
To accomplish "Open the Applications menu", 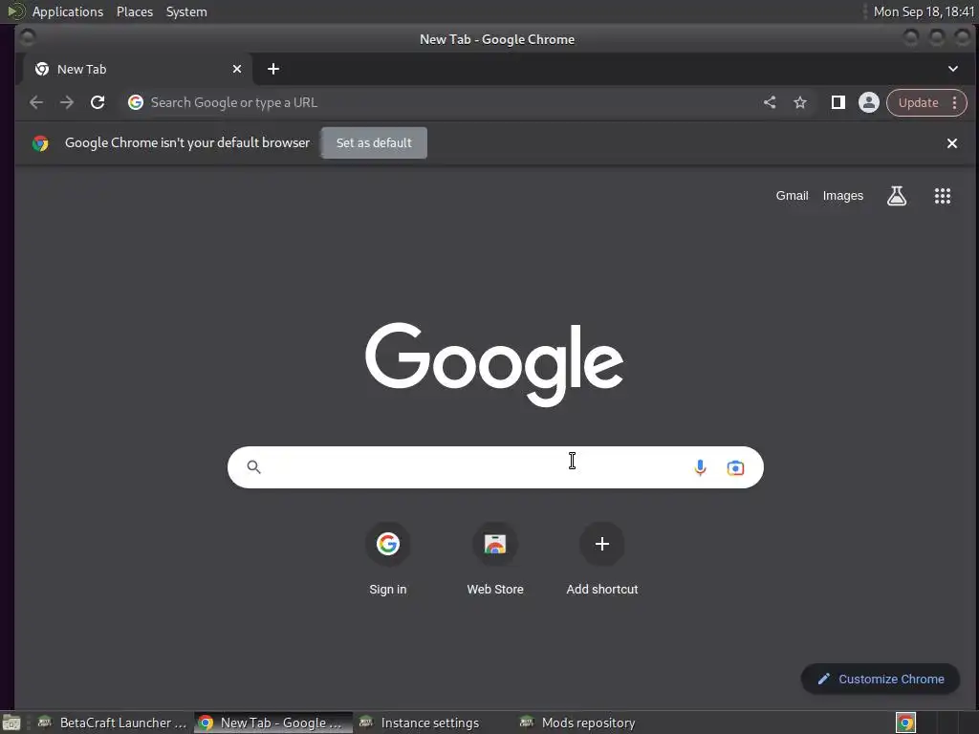I will point(68,11).
